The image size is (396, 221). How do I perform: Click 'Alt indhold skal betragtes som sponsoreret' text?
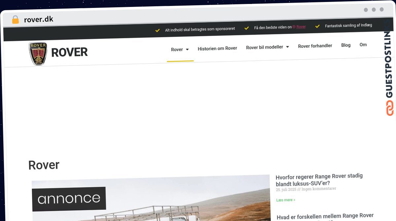[x=200, y=29]
